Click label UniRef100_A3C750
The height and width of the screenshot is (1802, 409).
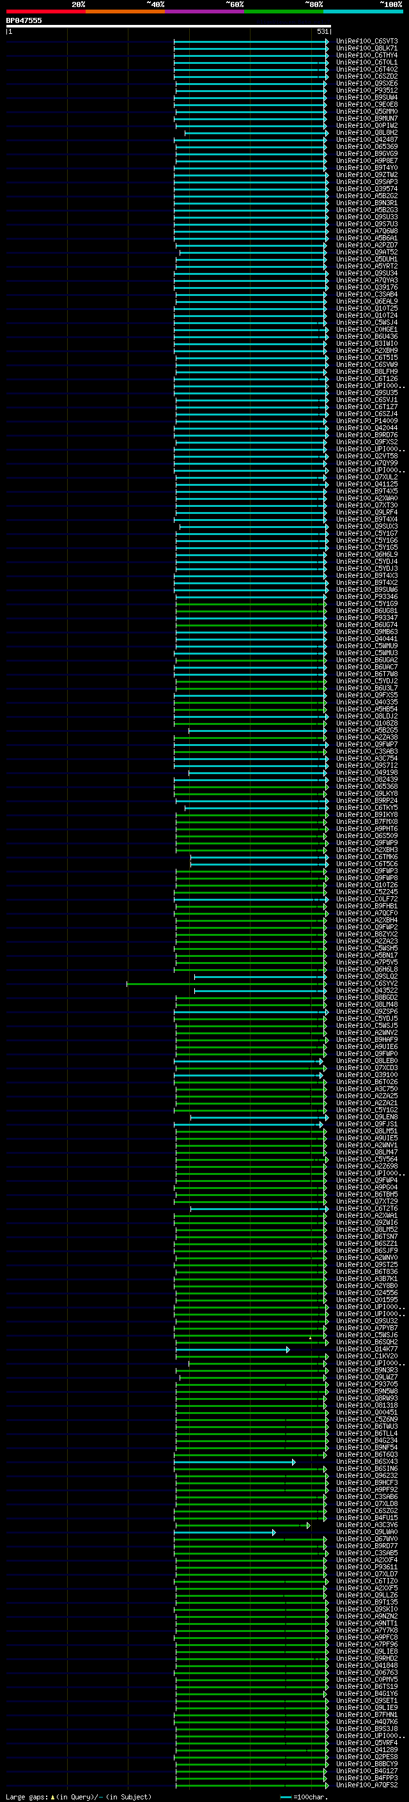tap(366, 1089)
